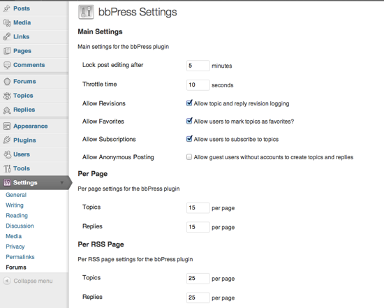Open Comments menu item

[29, 65]
